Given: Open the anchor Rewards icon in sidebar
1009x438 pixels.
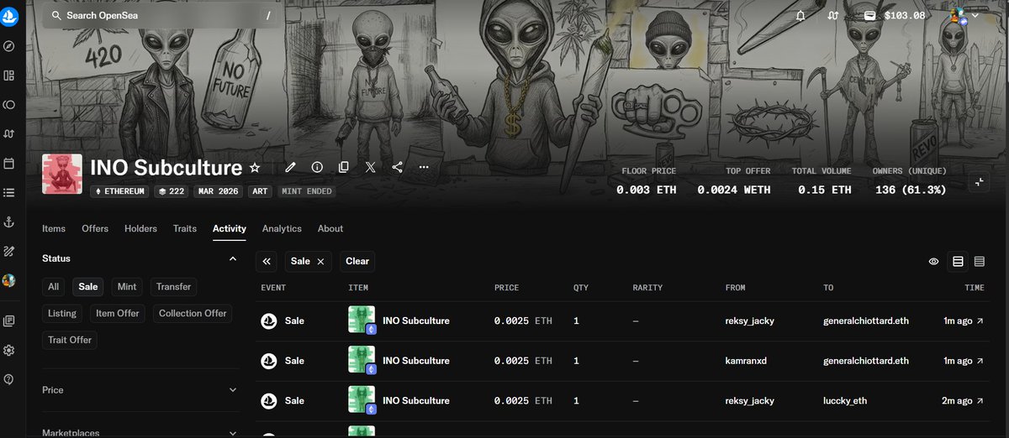Looking at the screenshot, I should pos(8,222).
